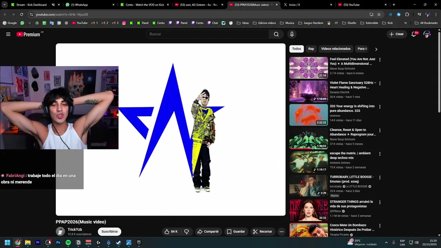
Task: Open options for Violet Flame Sanctuary video
Action: click(380, 83)
